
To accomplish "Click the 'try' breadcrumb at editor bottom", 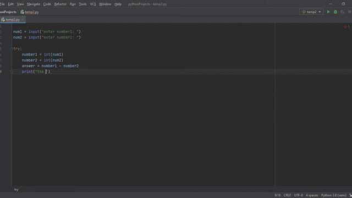I will click(x=16, y=190).
